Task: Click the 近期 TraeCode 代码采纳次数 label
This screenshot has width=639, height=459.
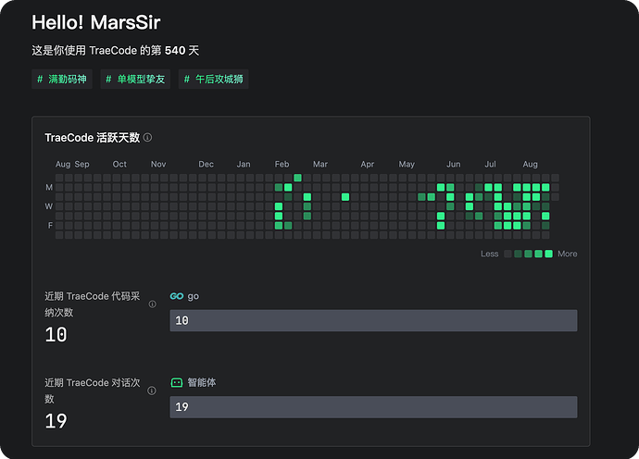Action: (93, 304)
